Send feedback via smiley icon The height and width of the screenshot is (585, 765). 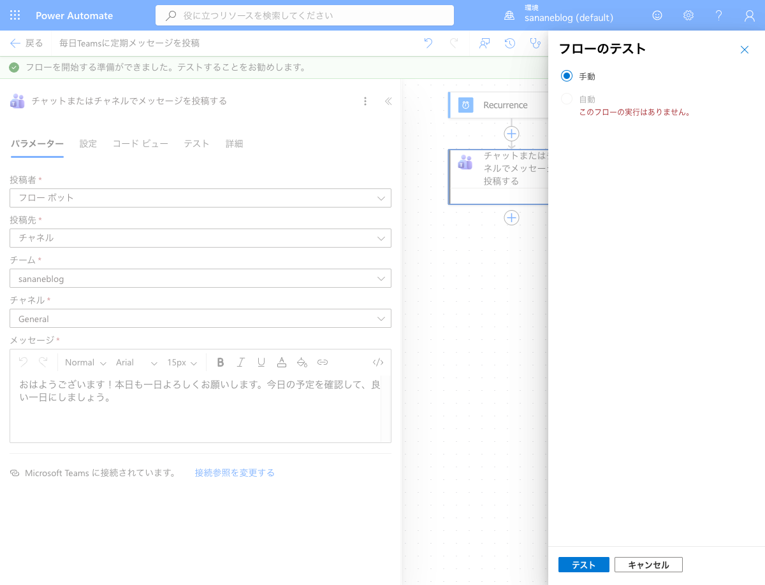[x=657, y=15]
